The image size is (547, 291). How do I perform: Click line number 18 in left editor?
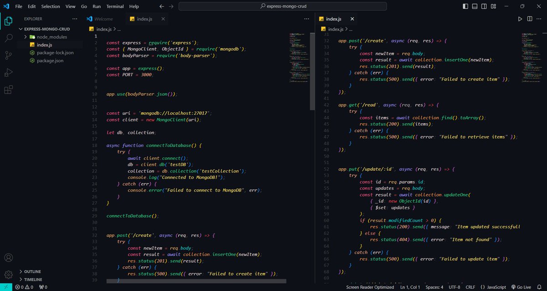coord(95,145)
